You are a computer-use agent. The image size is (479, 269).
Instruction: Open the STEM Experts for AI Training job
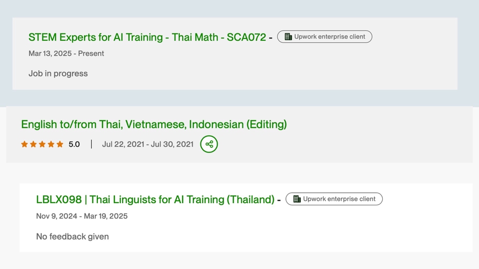[147, 37]
